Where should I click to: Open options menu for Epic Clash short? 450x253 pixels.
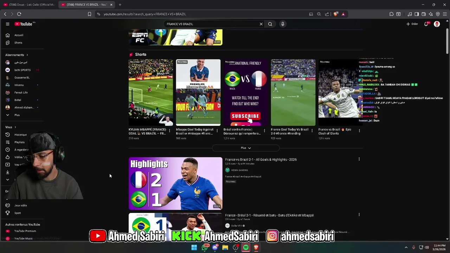[x=359, y=131]
